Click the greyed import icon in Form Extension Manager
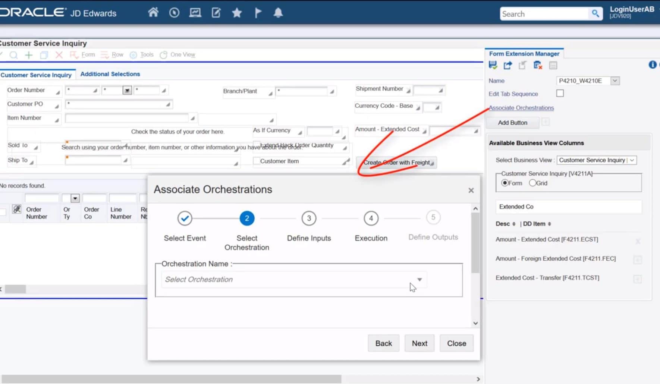 [x=522, y=65]
